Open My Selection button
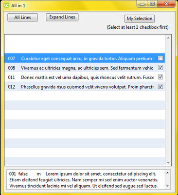The image size is (178, 195). click(140, 19)
